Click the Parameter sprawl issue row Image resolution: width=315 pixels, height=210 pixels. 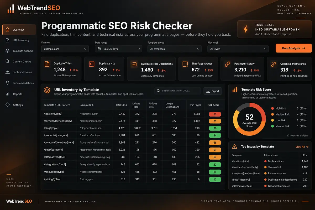click(x=270, y=173)
